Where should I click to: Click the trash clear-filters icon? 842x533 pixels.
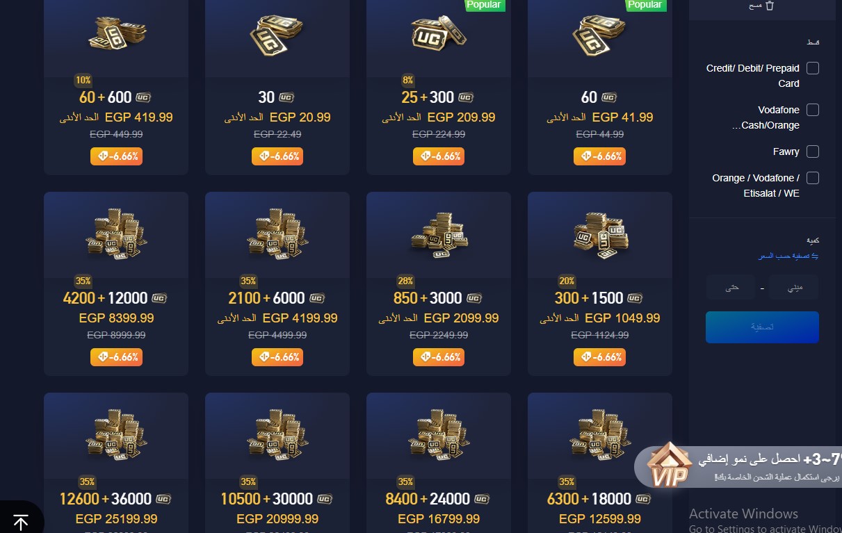pyautogui.click(x=770, y=6)
